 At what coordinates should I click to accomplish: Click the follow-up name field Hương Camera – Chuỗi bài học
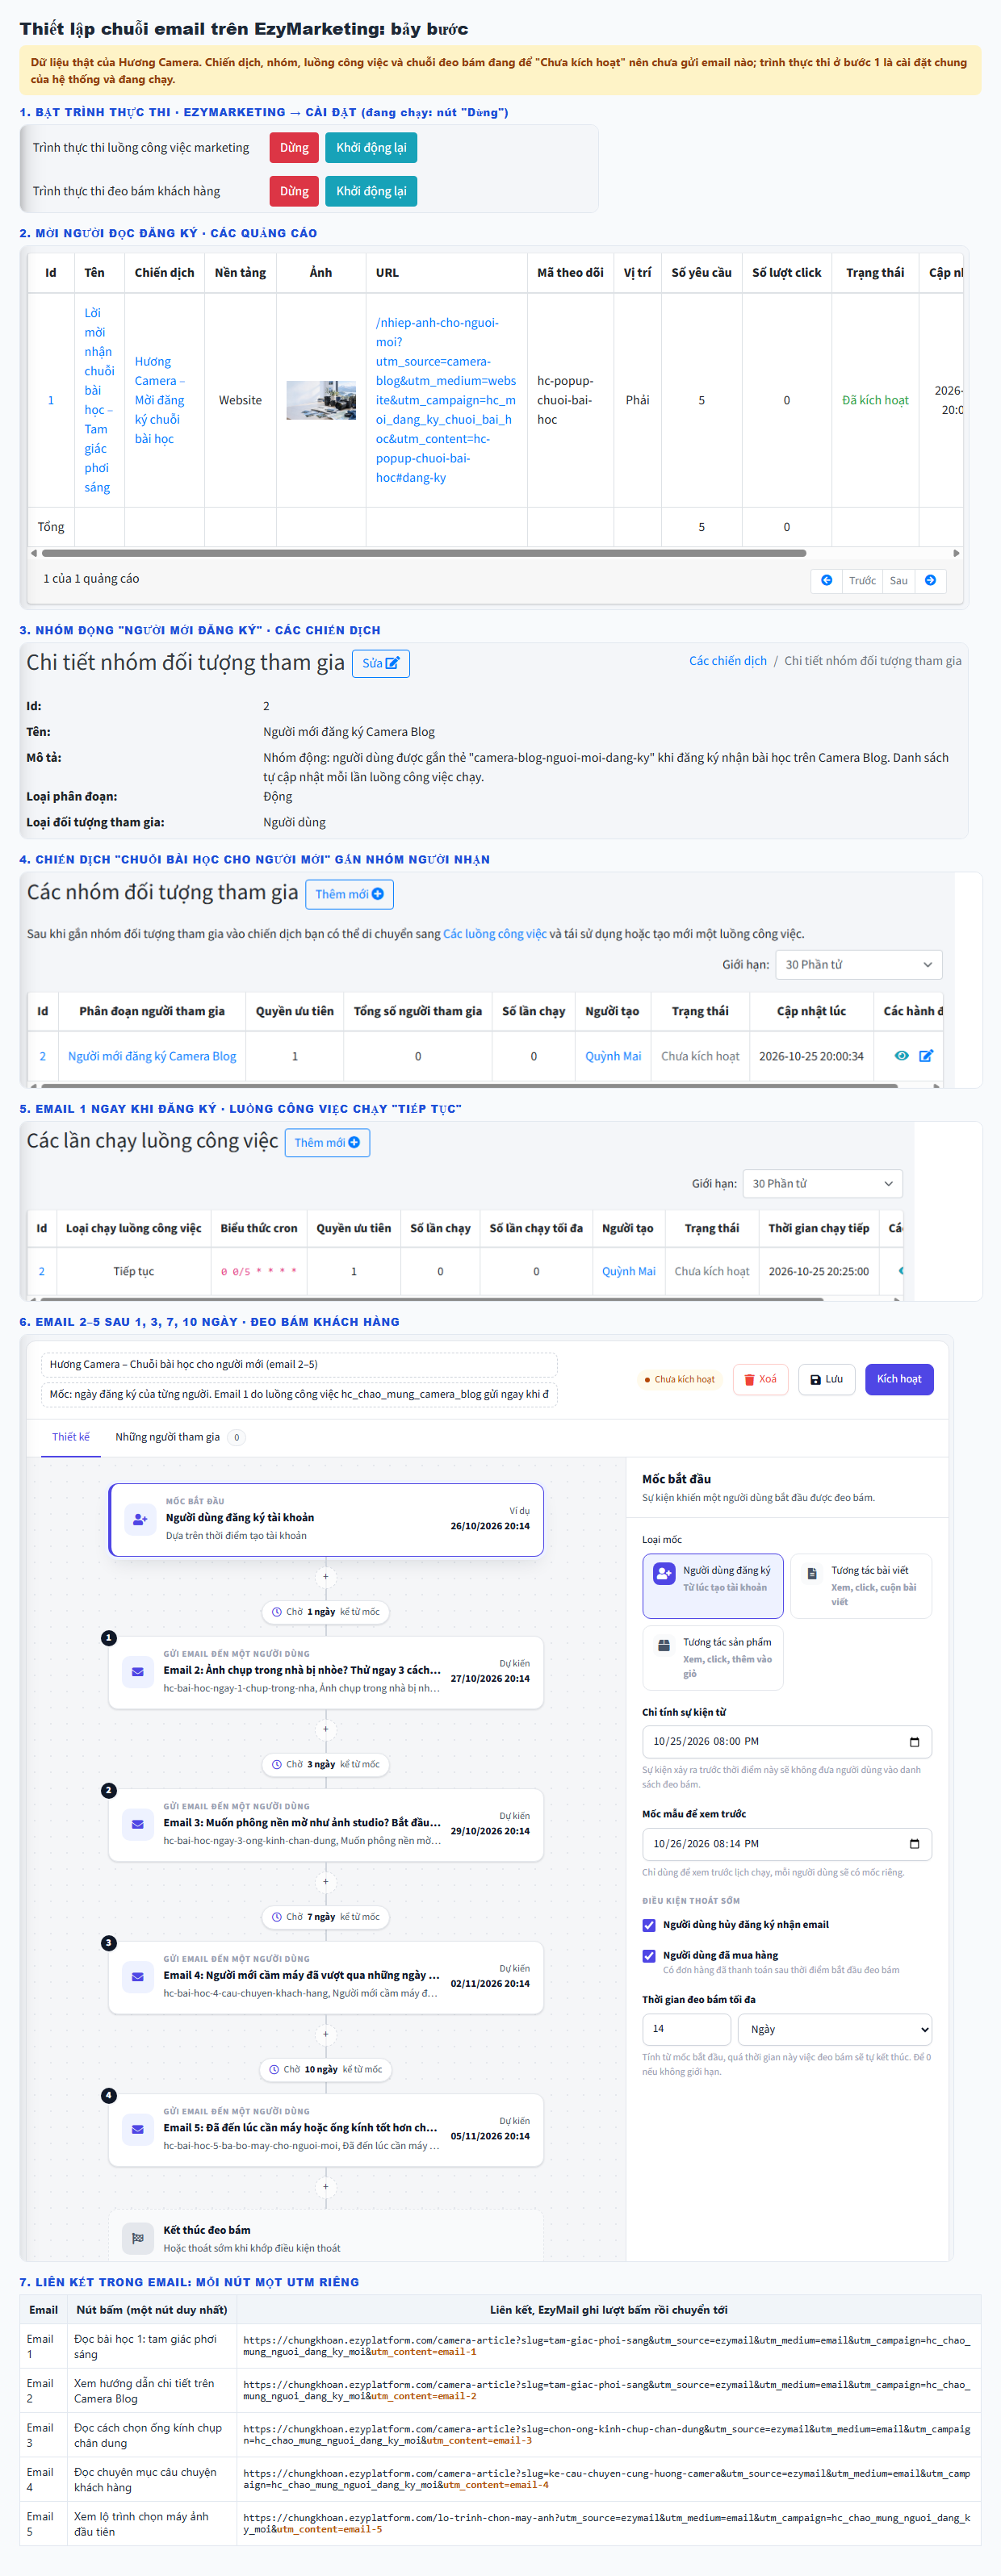click(x=299, y=1364)
